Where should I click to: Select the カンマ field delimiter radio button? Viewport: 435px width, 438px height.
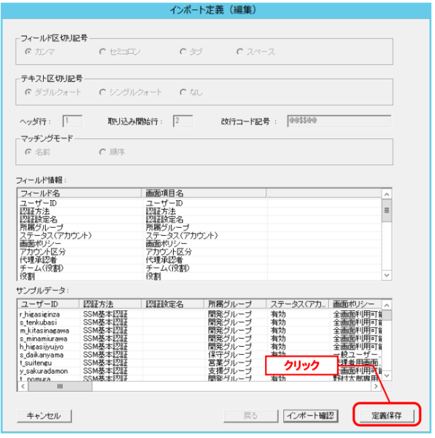tap(28, 52)
